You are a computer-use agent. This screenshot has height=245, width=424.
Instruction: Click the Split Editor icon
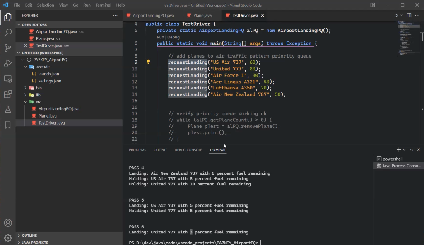click(409, 15)
